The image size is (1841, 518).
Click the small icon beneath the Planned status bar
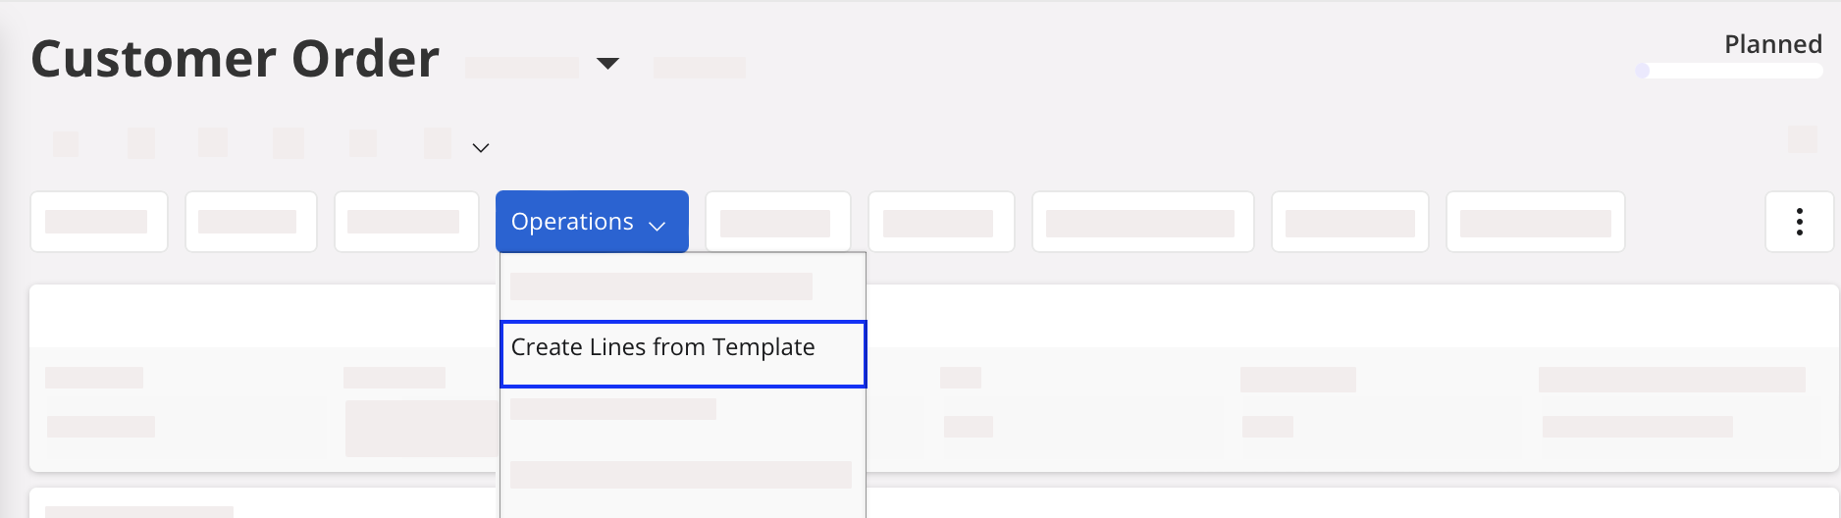[x=1802, y=139]
